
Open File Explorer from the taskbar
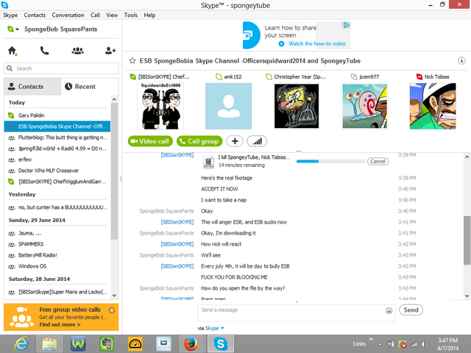pos(49,344)
